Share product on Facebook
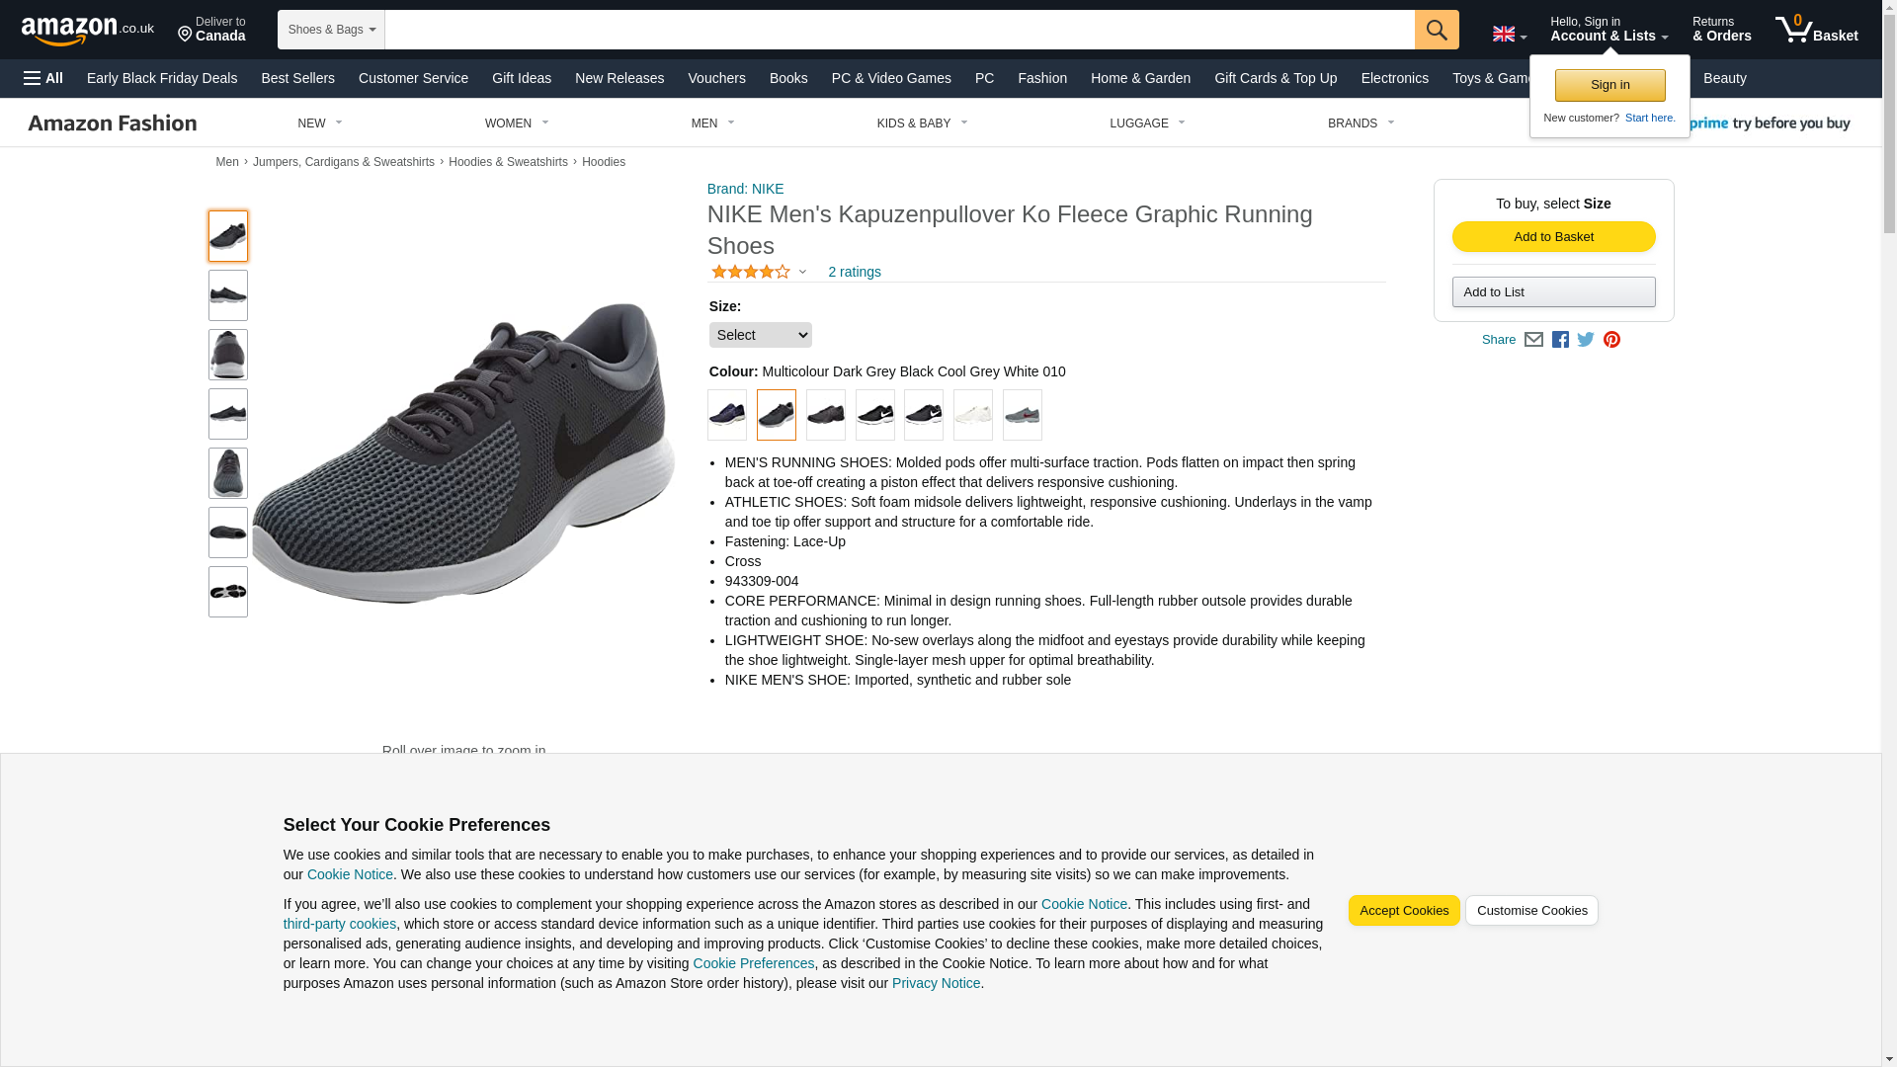Image resolution: width=1897 pixels, height=1067 pixels. tap(1560, 340)
